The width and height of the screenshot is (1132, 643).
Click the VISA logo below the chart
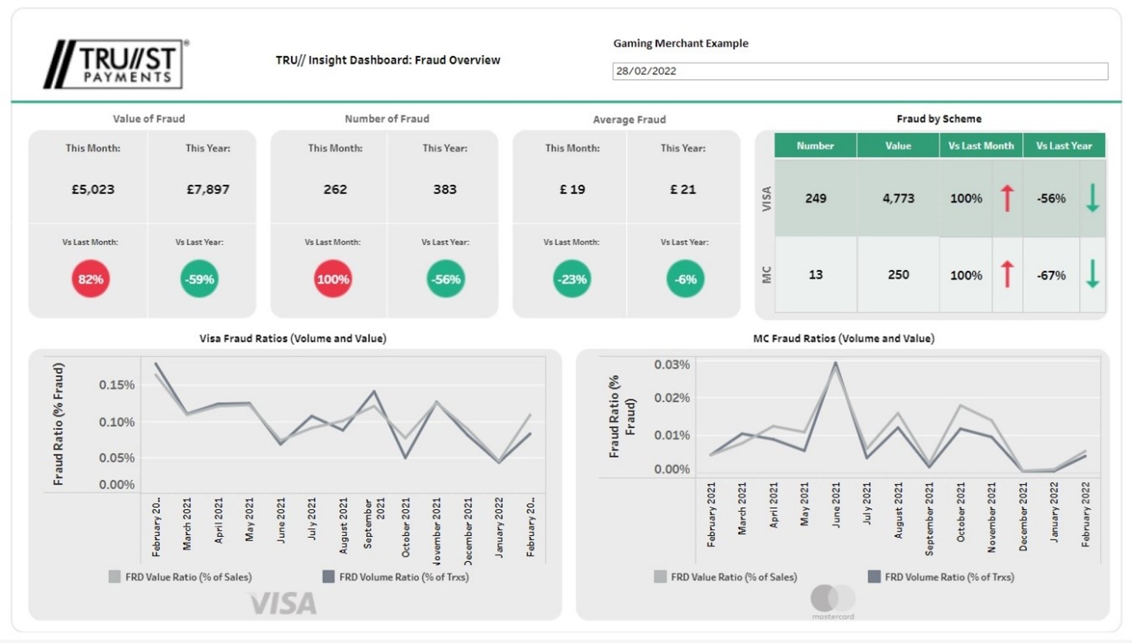click(283, 604)
